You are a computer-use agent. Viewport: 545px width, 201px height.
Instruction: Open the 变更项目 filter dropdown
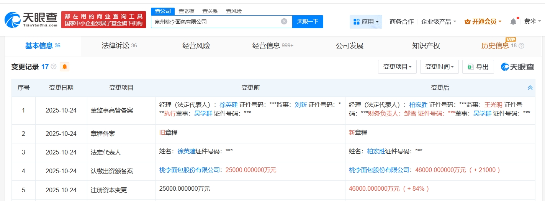(397, 67)
